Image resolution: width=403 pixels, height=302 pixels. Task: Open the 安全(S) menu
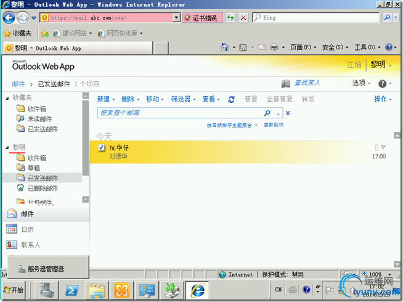click(335, 47)
